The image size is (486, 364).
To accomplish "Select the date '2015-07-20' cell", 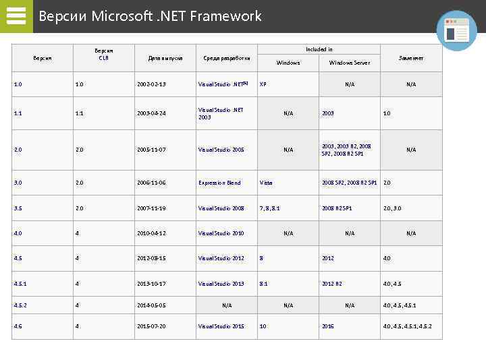I will [151, 326].
